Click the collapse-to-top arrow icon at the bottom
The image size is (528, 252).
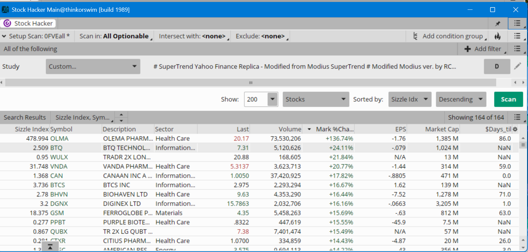coord(50,247)
